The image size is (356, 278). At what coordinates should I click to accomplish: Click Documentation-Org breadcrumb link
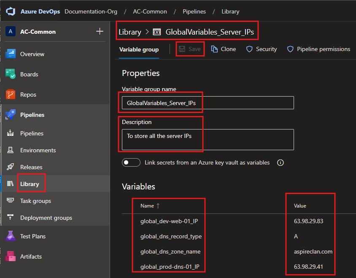click(x=91, y=11)
